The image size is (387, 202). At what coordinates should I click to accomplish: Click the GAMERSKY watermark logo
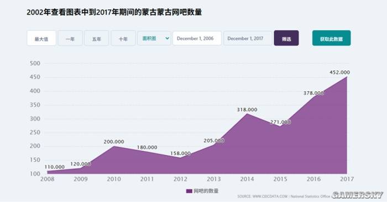(357, 195)
